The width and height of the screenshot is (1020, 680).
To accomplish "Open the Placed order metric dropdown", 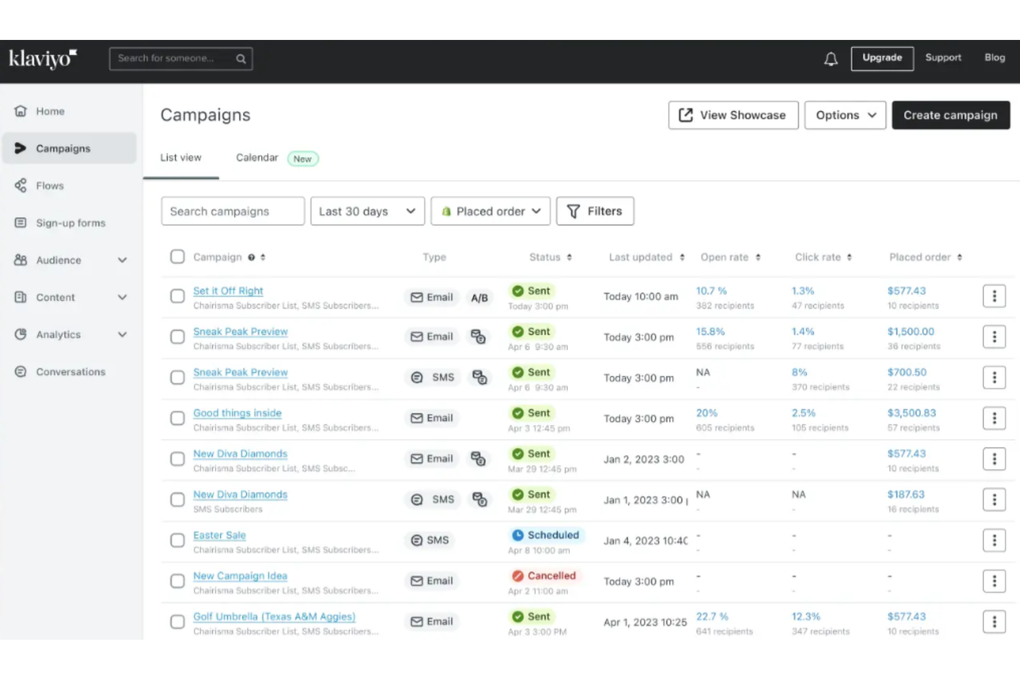I will [x=490, y=211].
